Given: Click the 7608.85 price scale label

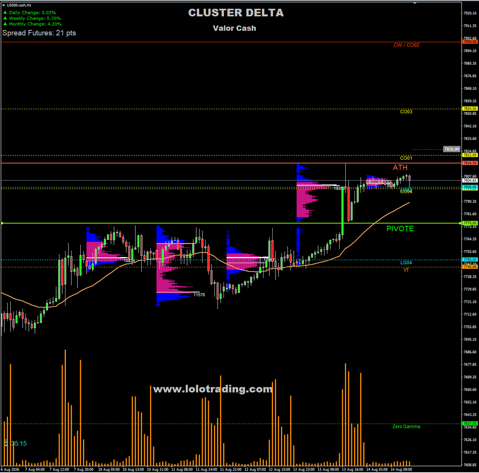Looking at the screenshot, I should pyautogui.click(x=470, y=465).
